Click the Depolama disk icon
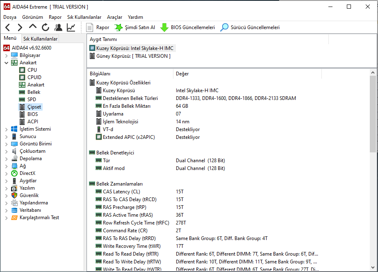The image size is (378, 272). coord(14,159)
